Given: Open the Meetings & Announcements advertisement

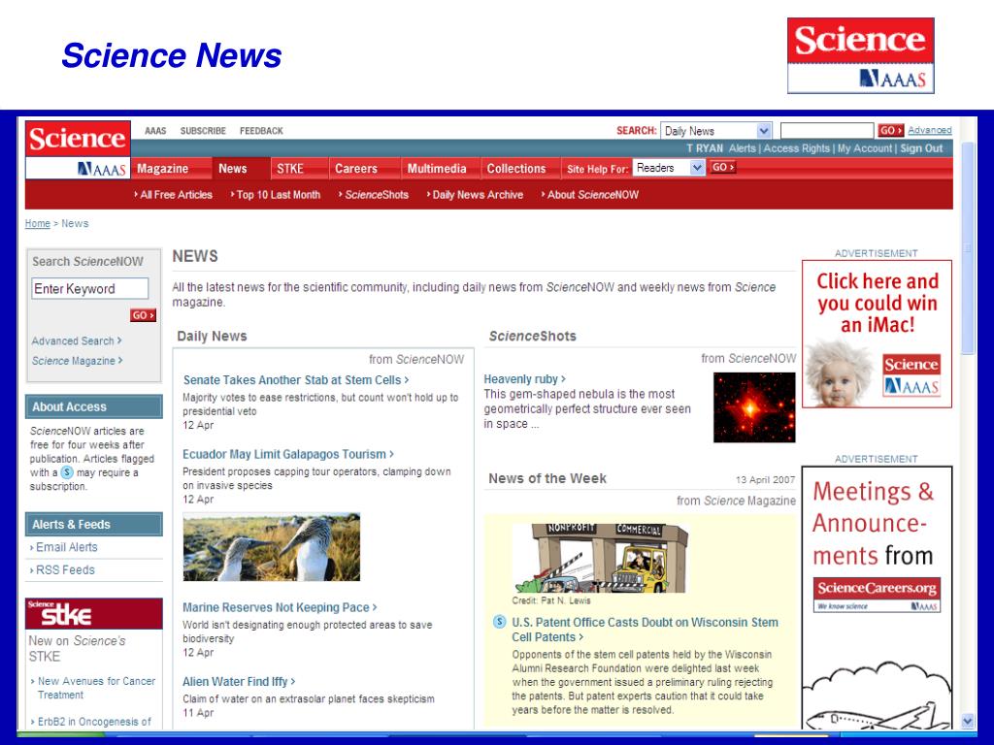Looking at the screenshot, I should (877, 598).
